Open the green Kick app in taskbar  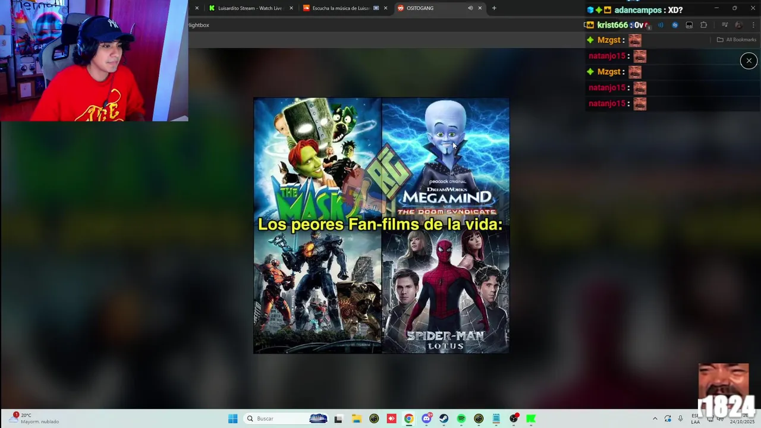tap(531, 418)
